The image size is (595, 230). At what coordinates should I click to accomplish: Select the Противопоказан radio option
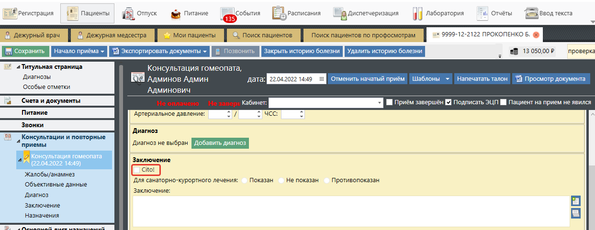(x=327, y=180)
